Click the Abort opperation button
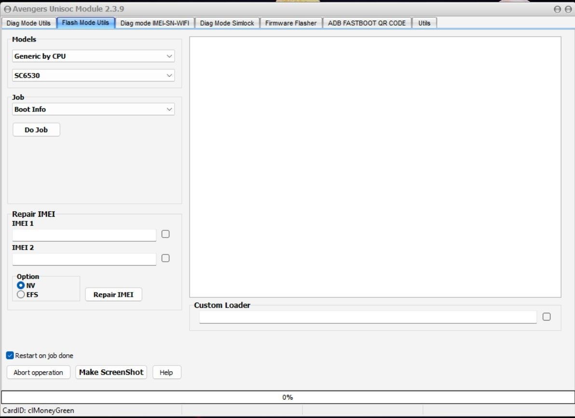This screenshot has height=418, width=575. (38, 373)
